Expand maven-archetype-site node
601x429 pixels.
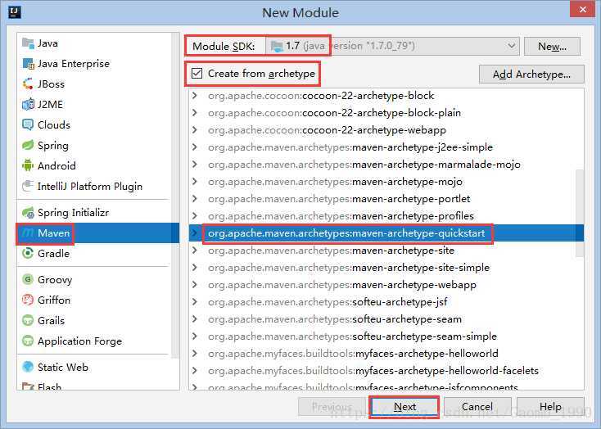pyautogui.click(x=195, y=251)
